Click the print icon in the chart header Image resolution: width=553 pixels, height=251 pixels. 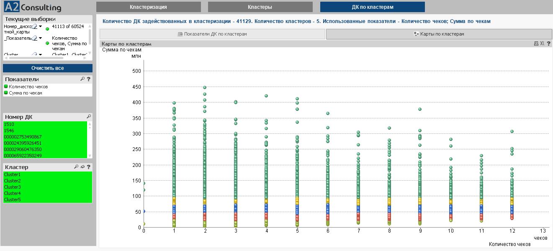tap(536, 44)
